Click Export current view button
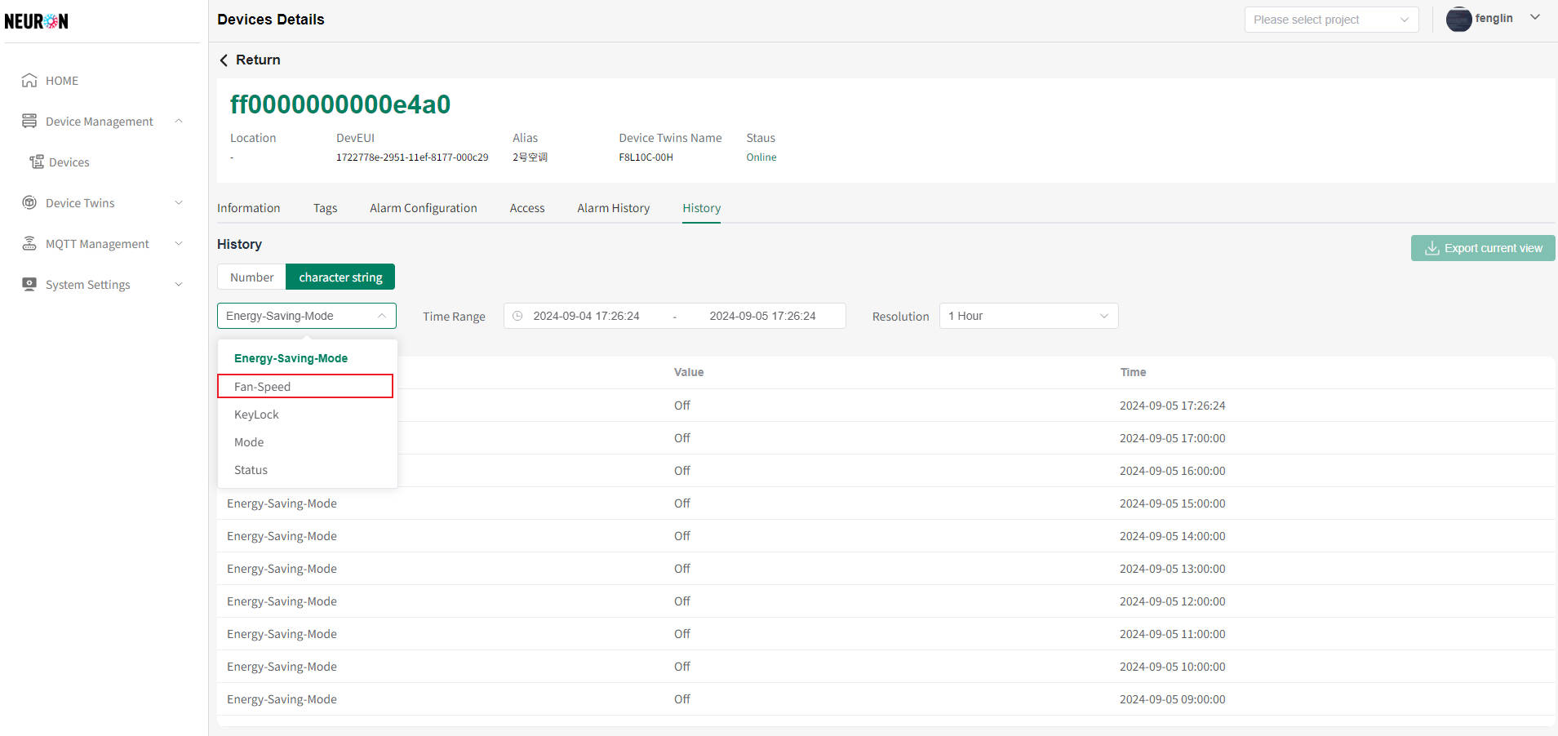 click(1483, 248)
